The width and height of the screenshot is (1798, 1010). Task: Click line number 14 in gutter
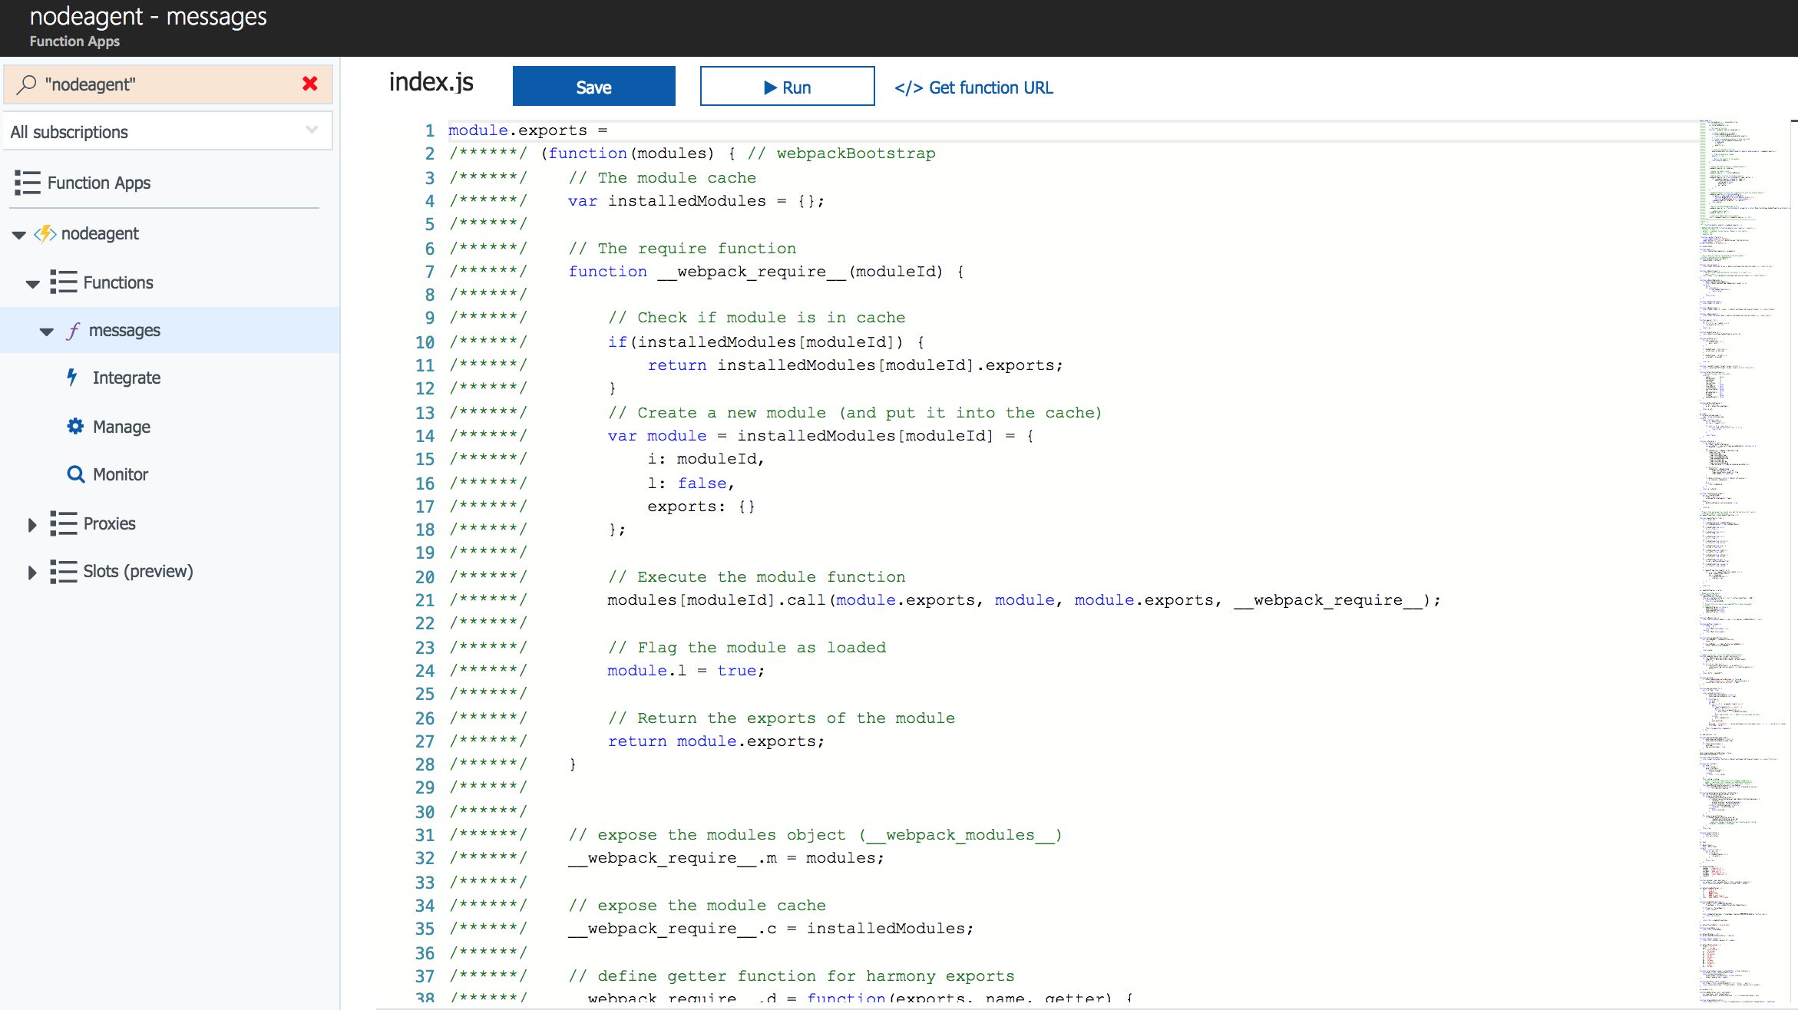pos(425,437)
